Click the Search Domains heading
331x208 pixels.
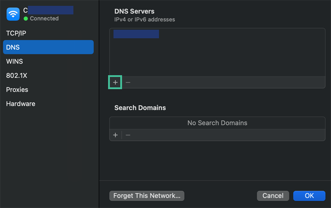coord(140,108)
